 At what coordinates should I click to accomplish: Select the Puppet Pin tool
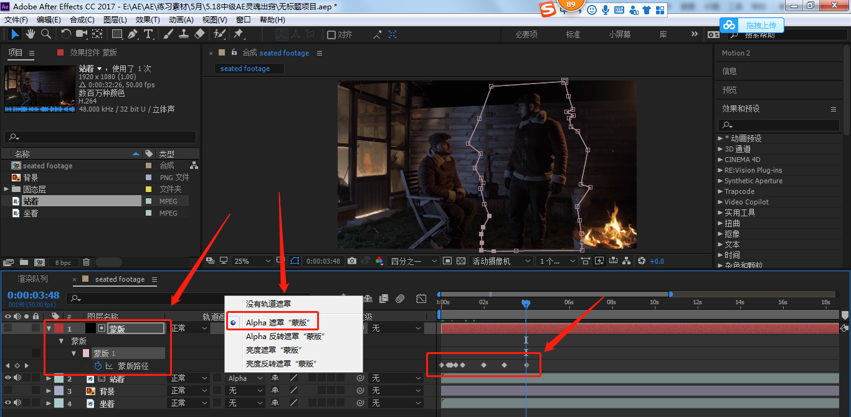(x=239, y=34)
